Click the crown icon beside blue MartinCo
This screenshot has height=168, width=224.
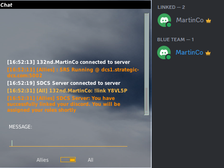(208, 53)
